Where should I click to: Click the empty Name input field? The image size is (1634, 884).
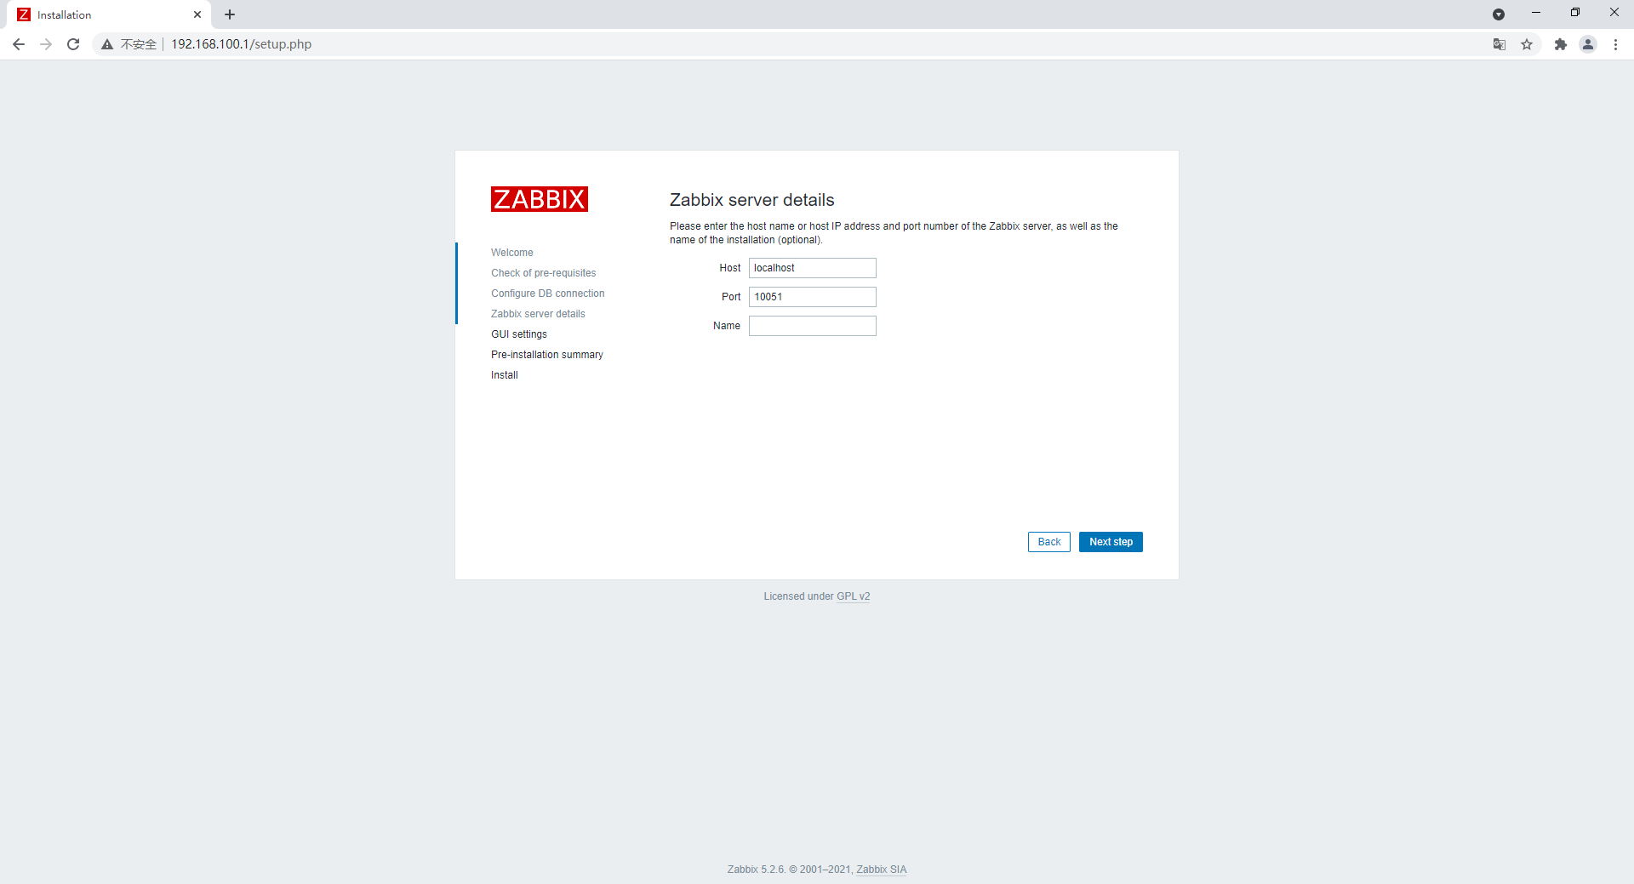[813, 326]
